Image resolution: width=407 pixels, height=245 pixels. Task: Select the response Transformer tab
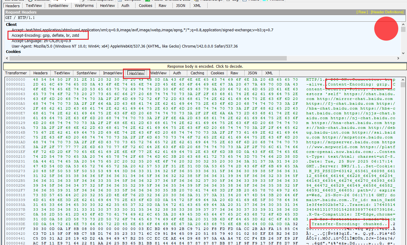tap(16, 73)
